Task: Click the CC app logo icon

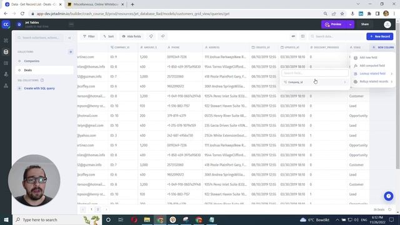Action: click(6, 24)
